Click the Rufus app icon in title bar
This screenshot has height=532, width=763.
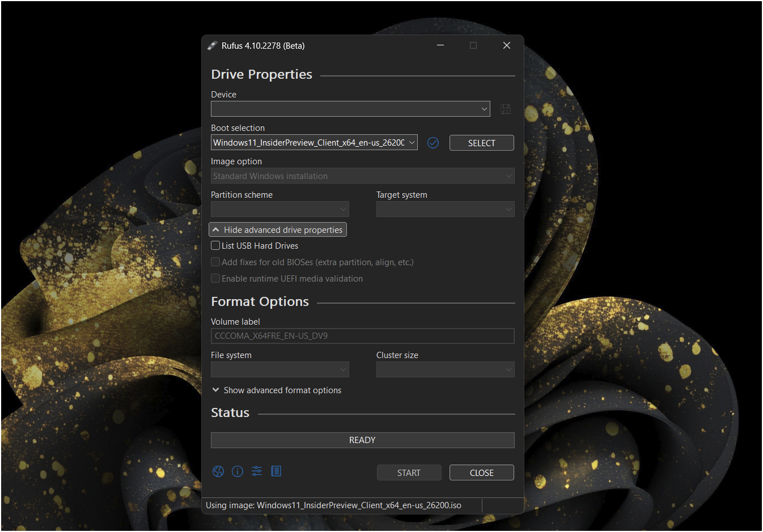[213, 46]
